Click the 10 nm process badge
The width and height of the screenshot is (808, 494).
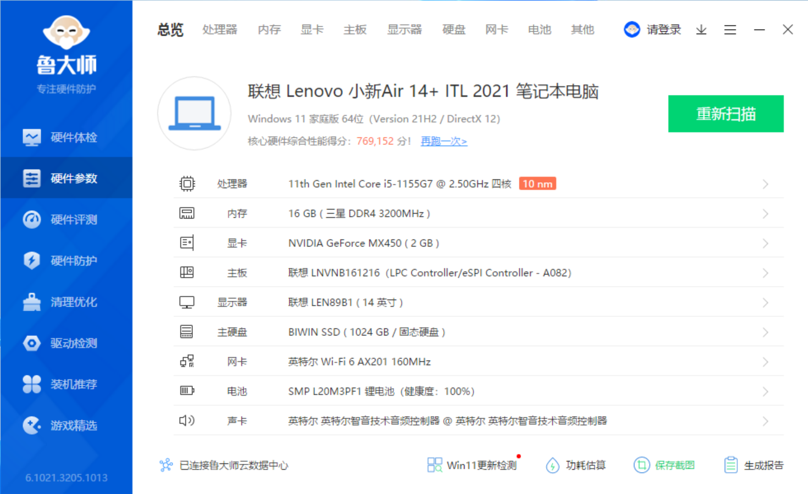(537, 184)
